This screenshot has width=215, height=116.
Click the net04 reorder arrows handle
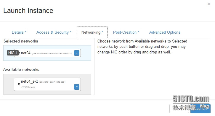(19, 53)
